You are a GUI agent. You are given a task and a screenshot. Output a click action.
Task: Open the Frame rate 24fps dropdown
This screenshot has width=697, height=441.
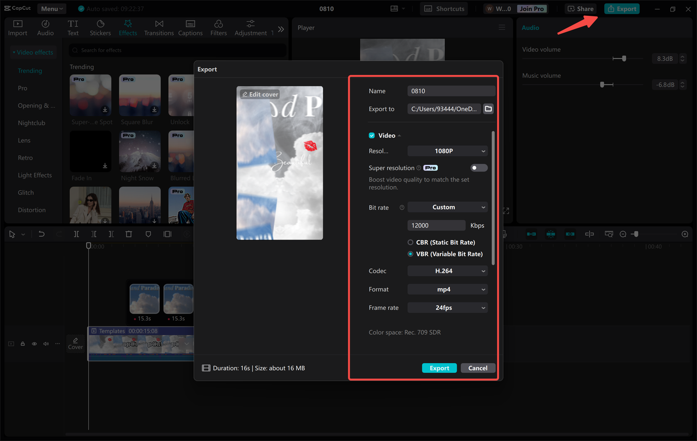click(x=448, y=308)
